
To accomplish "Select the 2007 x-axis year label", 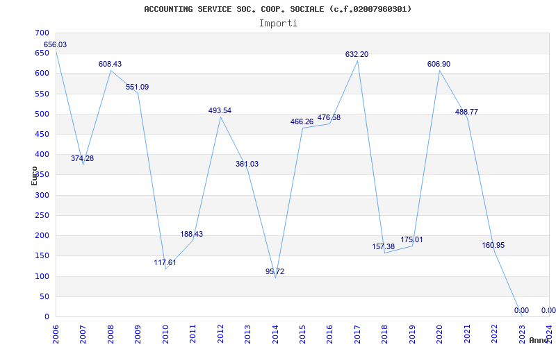I will pyautogui.click(x=83, y=334).
